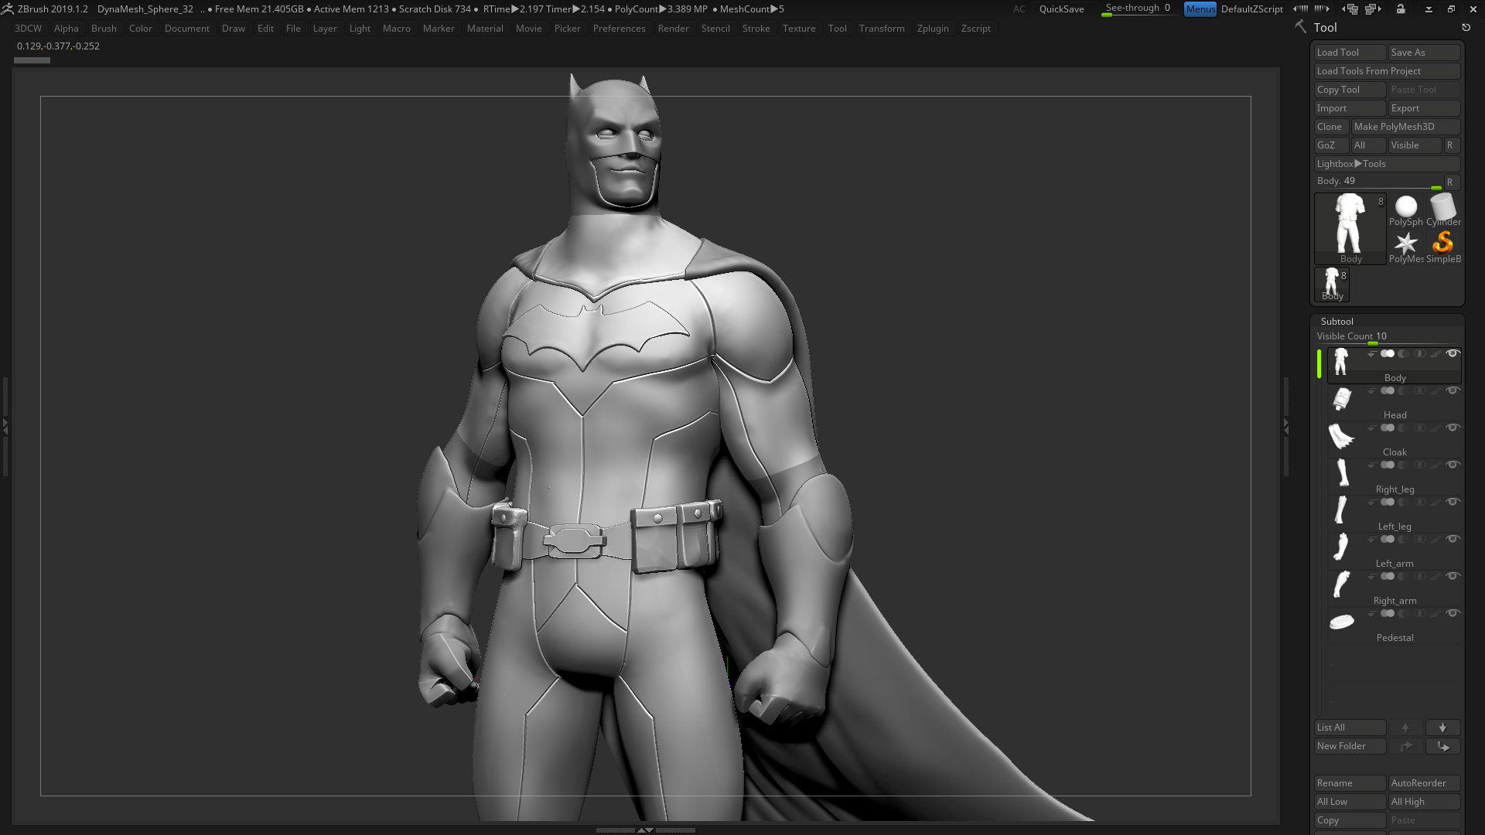This screenshot has width=1485, height=835.
Task: Select the PolySphere tool thumbnail
Action: (x=1405, y=210)
